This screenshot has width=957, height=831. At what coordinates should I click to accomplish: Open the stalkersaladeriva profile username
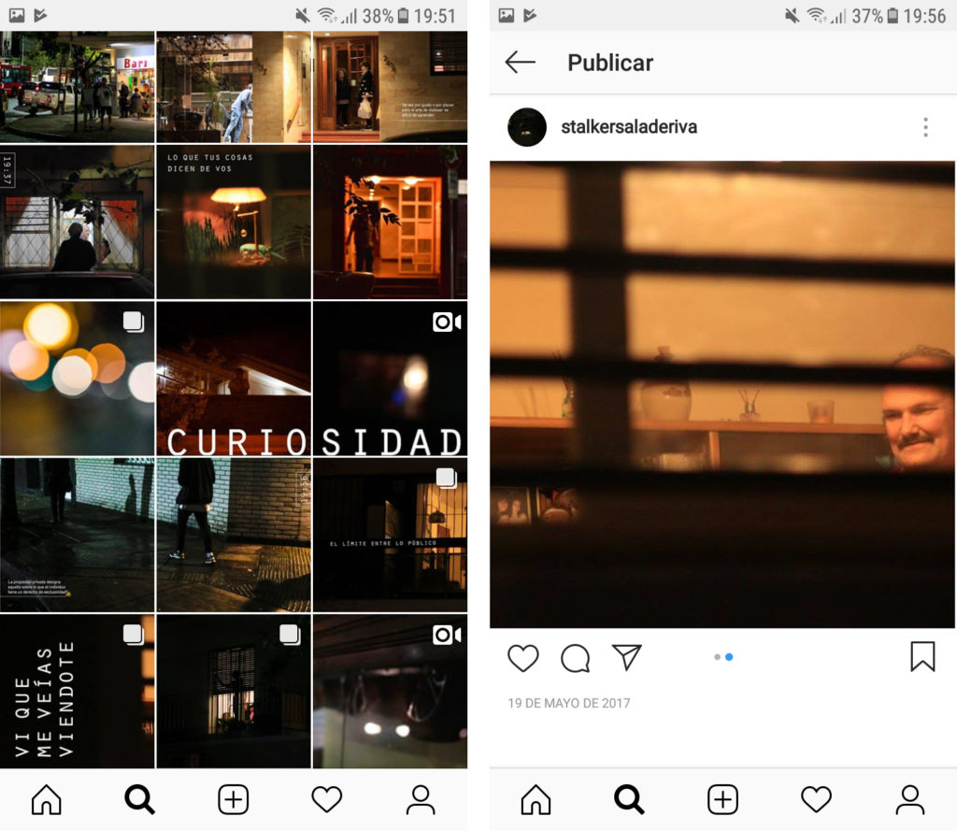(628, 127)
